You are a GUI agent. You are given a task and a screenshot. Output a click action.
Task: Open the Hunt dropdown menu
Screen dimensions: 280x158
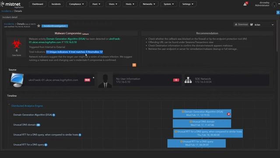click(96, 4)
